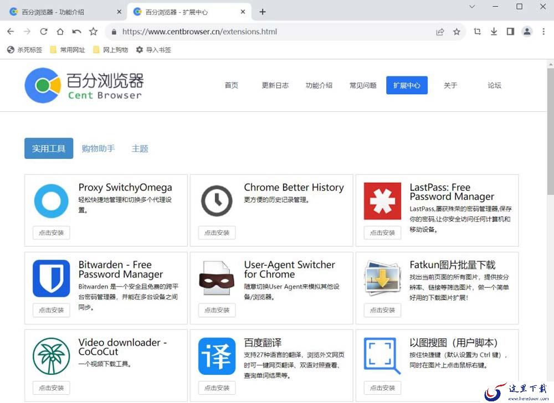
Task: Open a new tab with plus button
Action: tap(262, 12)
